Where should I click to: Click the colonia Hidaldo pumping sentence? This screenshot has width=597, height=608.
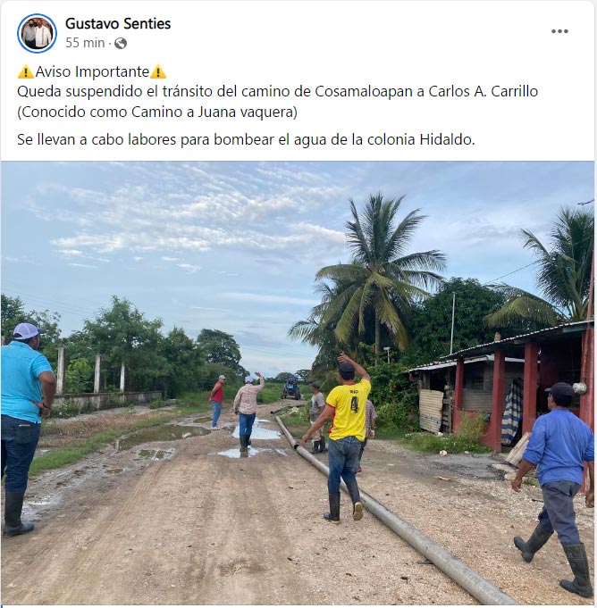(x=246, y=139)
